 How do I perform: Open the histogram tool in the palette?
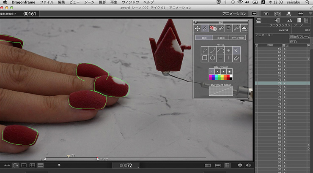click(x=244, y=28)
